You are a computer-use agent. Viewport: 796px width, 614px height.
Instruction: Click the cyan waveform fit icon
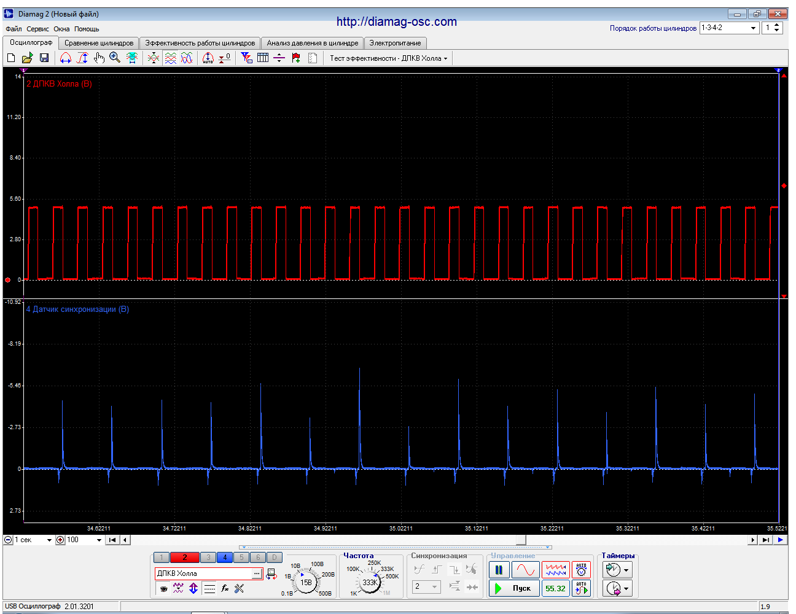pos(131,58)
